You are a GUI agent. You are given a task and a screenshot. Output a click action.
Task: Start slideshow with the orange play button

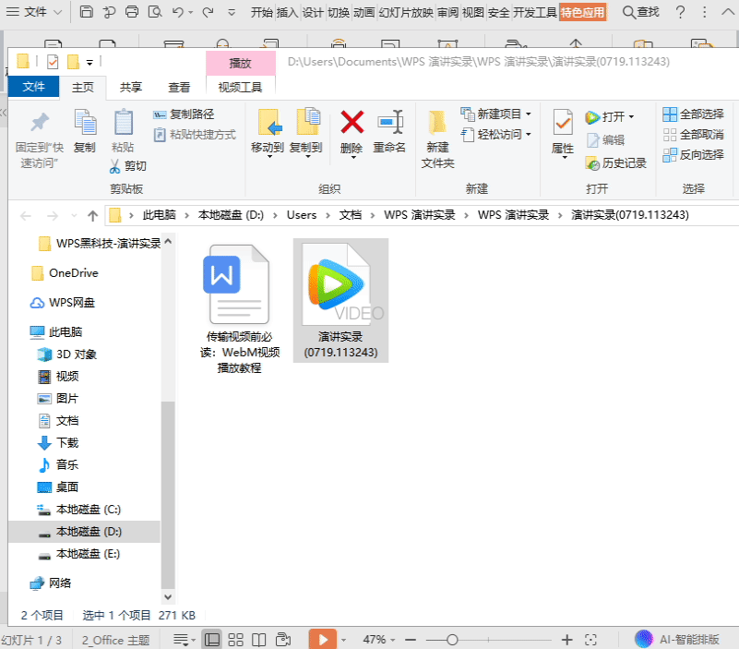tap(323, 640)
